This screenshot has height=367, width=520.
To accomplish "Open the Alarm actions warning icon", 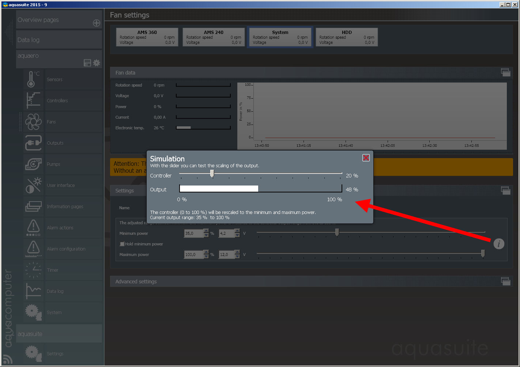I will [x=33, y=228].
